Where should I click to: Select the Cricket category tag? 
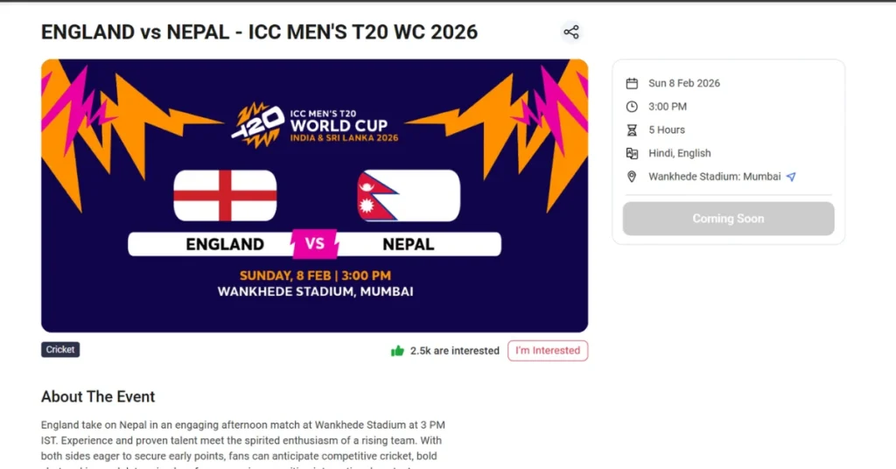tap(60, 350)
